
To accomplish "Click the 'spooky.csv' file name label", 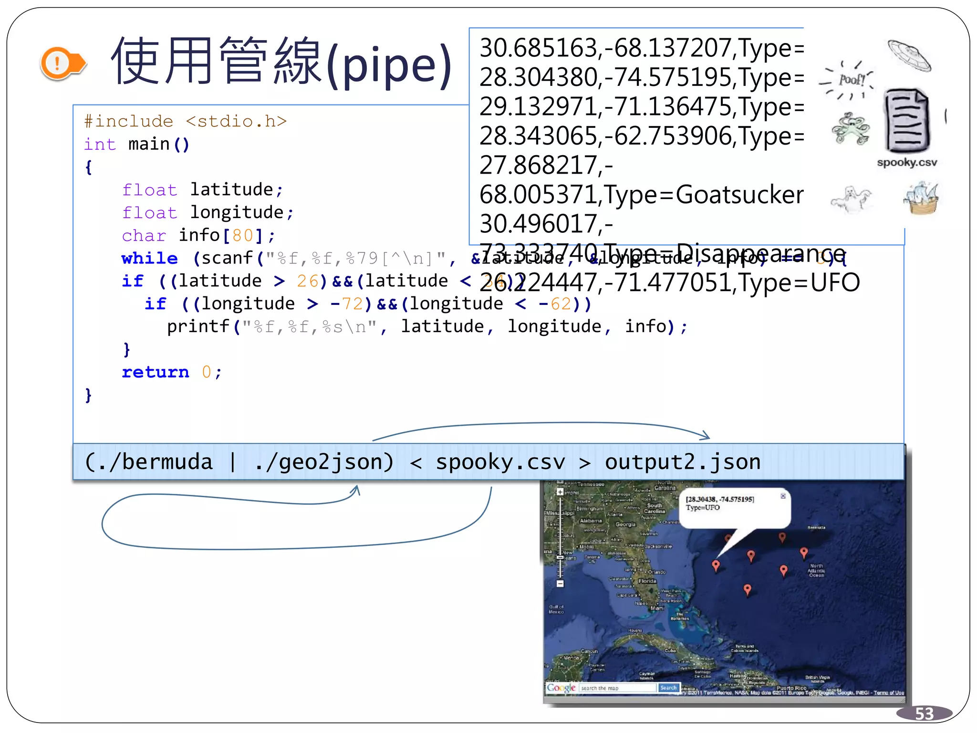I will click(x=907, y=162).
